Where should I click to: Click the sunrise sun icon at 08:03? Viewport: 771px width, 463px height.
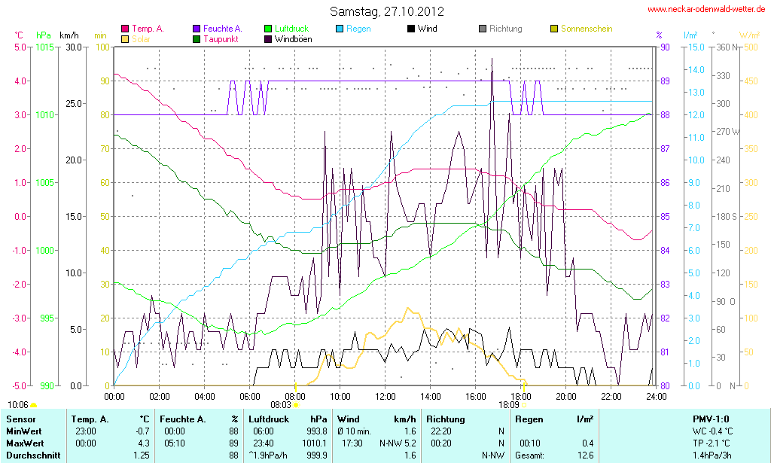(x=296, y=405)
